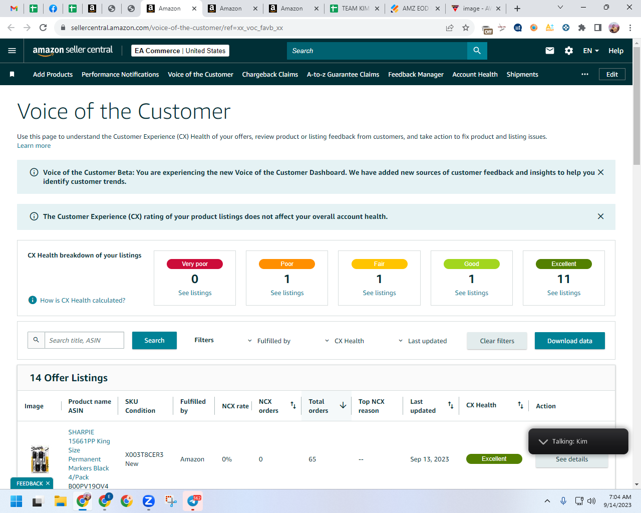View listings under Good rating
Screen dimensions: 641x513
coord(471,293)
